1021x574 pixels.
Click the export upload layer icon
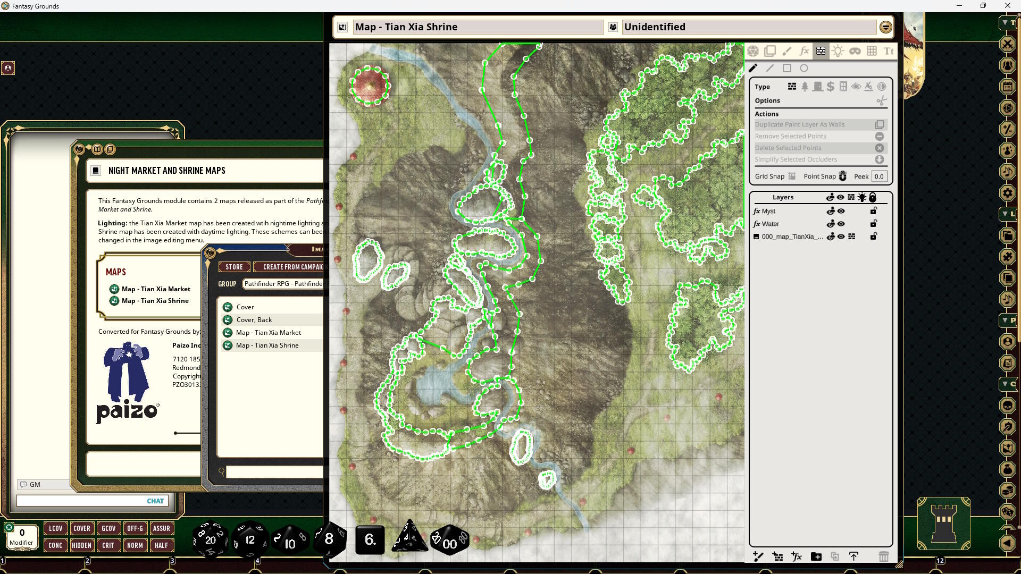853,556
